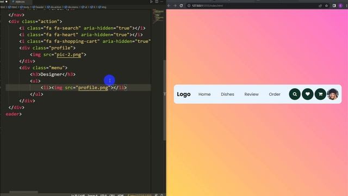Toggle the browser side panel icon
Image resolution: width=348 pixels, height=196 pixels.
coord(334,6)
